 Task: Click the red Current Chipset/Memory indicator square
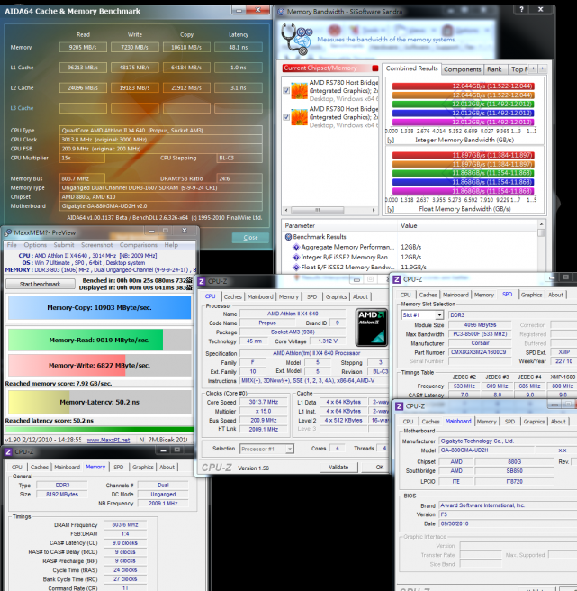(x=374, y=68)
